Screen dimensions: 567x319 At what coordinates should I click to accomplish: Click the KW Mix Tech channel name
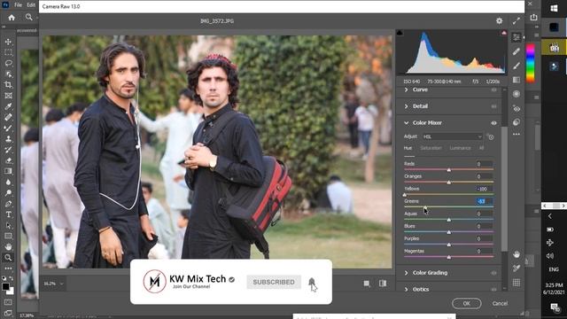click(x=198, y=279)
